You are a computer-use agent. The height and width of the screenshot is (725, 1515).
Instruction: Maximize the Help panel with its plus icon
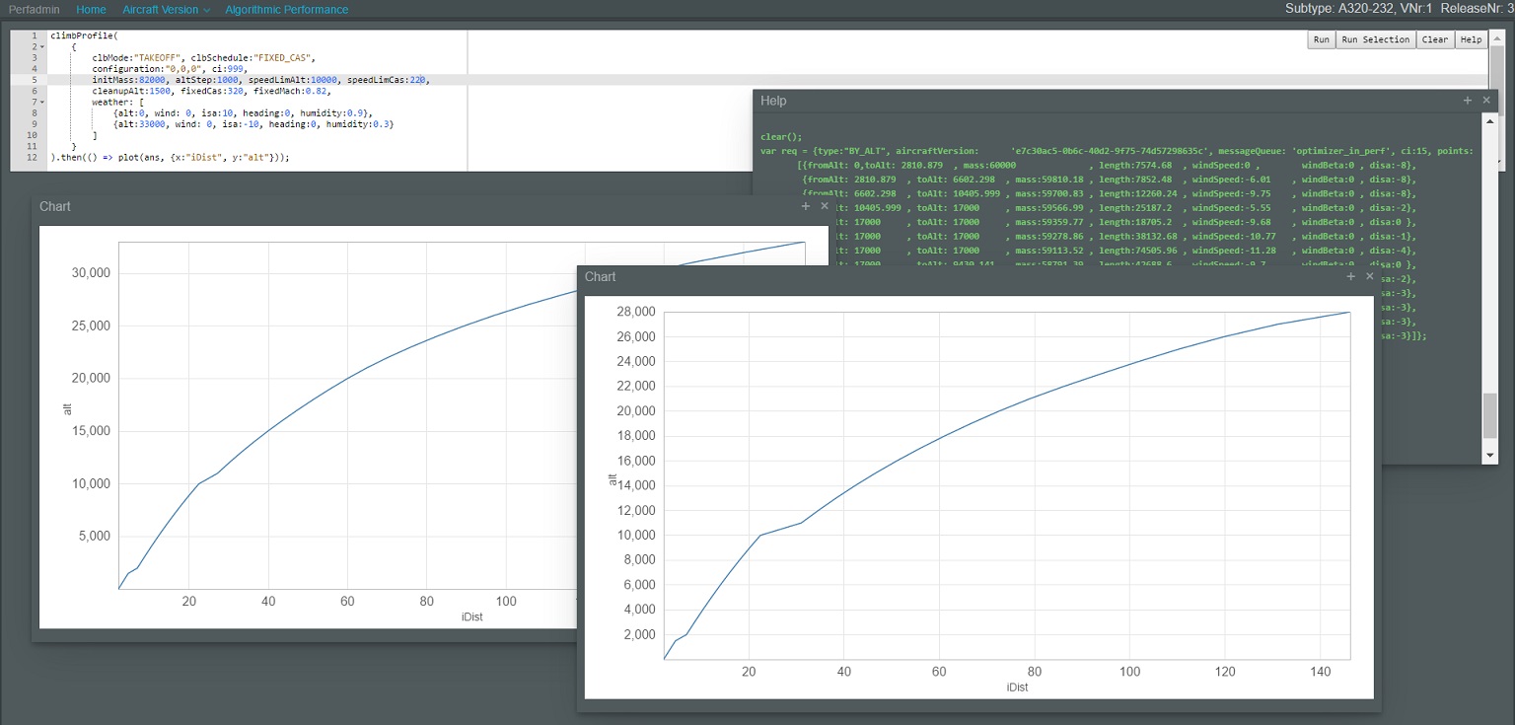[x=1468, y=101]
